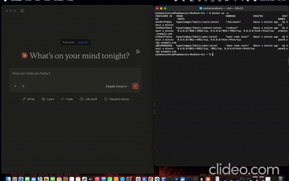Screen dimensions: 289x181
Task: Open Reminders from the Dock
Action: (x=72, y=179)
